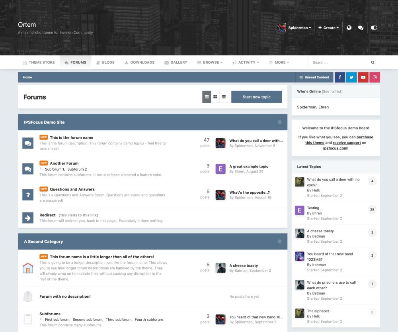This screenshot has width=398, height=332.
Task: Open Unread Content
Action: 314,77
